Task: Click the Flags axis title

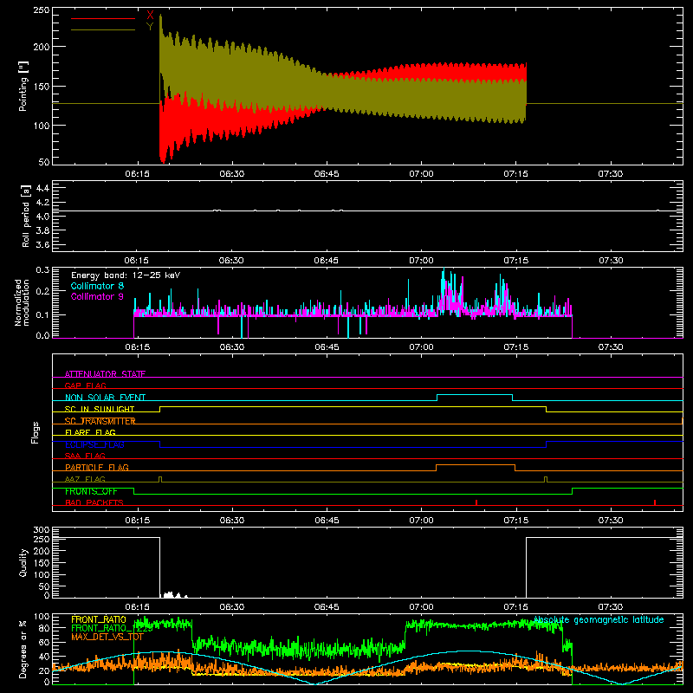Action: pos(36,432)
